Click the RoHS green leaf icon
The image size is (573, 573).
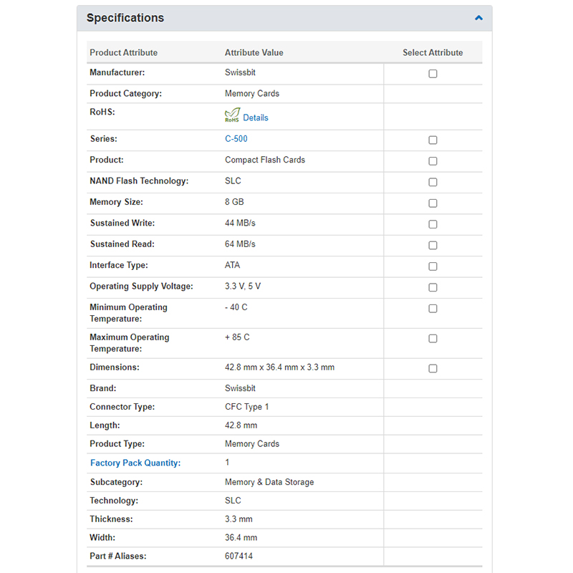pyautogui.click(x=232, y=115)
